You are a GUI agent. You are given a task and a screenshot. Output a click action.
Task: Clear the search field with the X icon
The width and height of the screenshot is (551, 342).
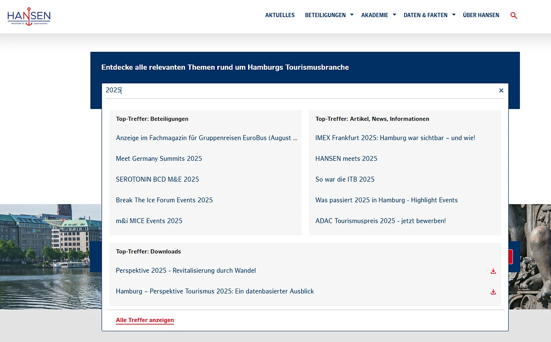point(501,90)
